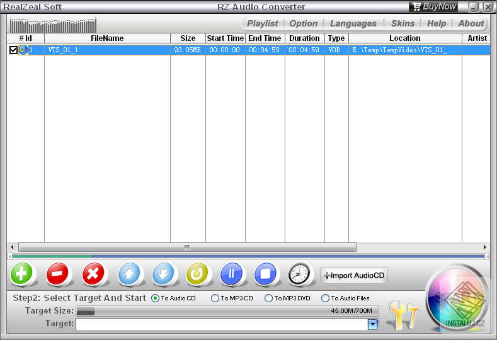Close the RZ Audio Converter window
This screenshot has width=497, height=340.
pos(488,7)
